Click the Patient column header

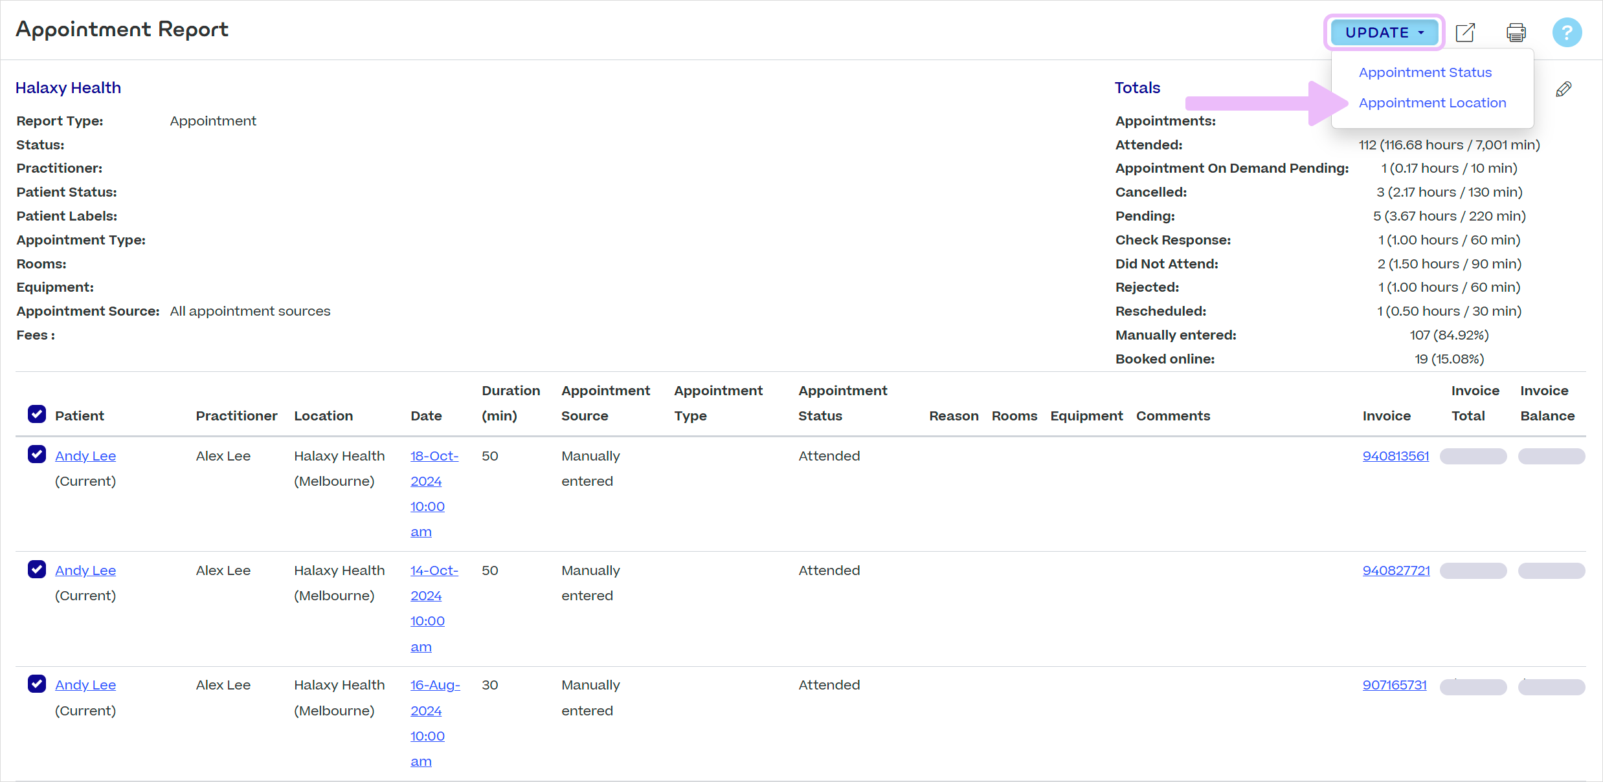point(79,415)
